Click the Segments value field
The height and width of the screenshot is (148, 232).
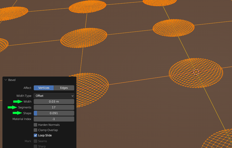pos(54,107)
